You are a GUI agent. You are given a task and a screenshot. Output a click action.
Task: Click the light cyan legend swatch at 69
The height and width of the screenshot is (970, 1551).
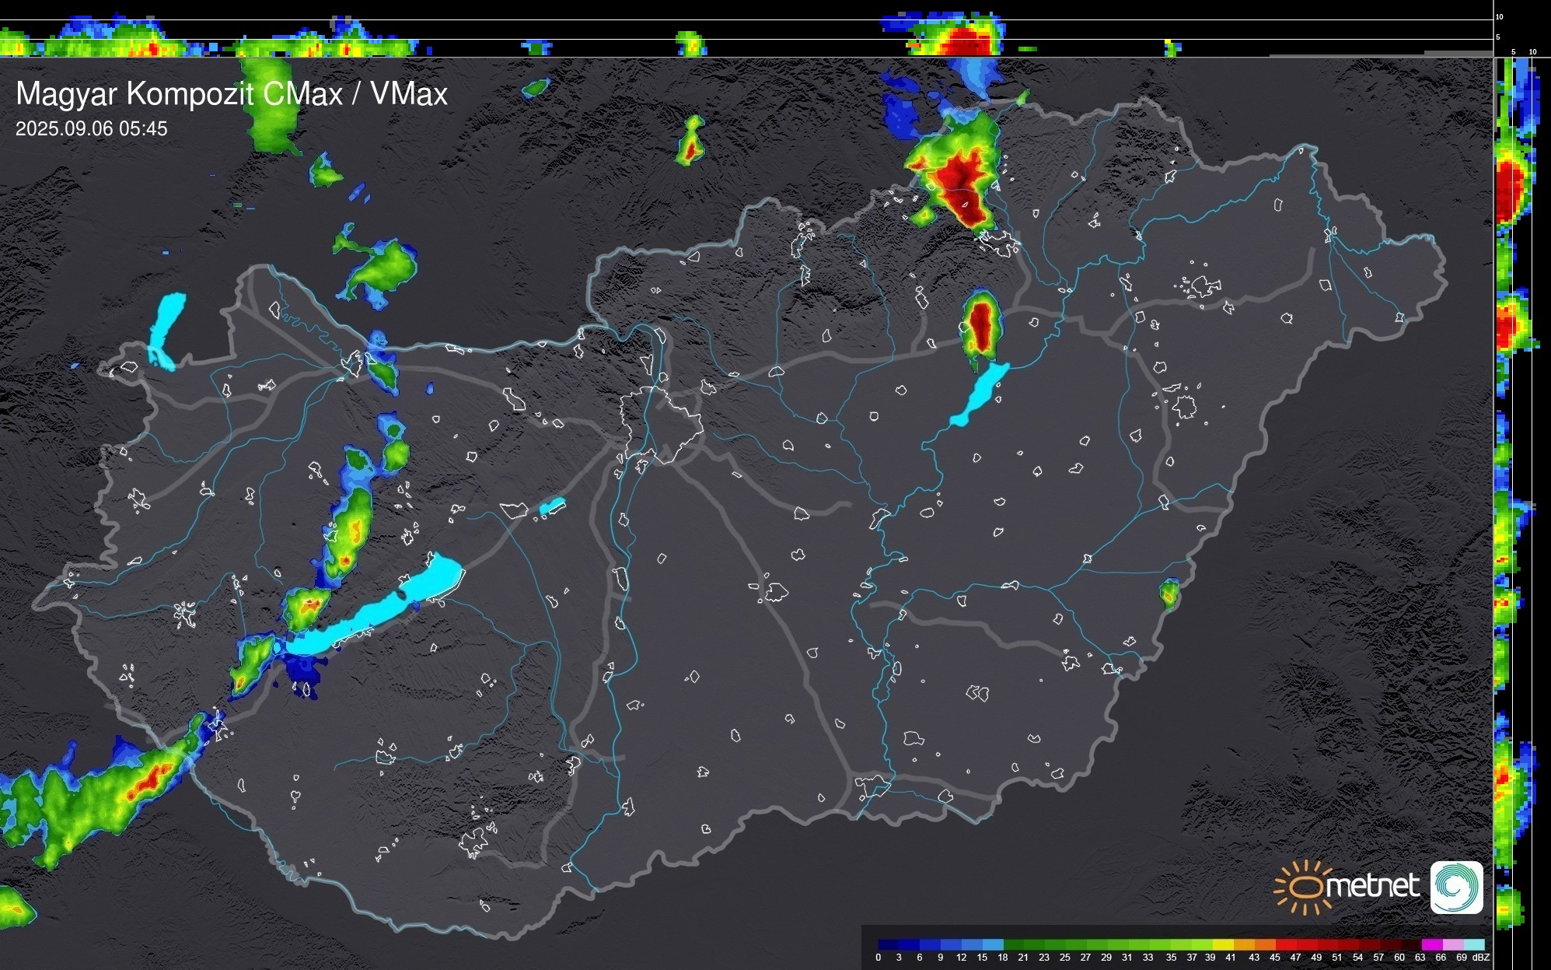(x=1473, y=945)
